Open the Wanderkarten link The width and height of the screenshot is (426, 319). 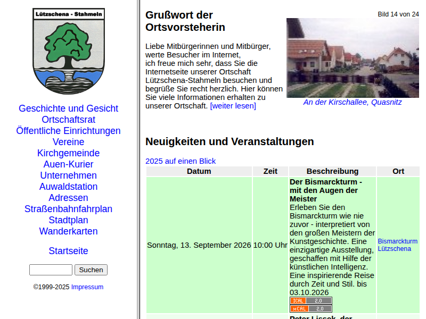pos(69,231)
